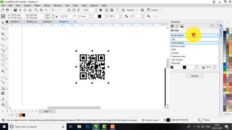The image size is (232, 130).
Task: Expand the collapsed section arrow above Validate
Action: pos(195,72)
